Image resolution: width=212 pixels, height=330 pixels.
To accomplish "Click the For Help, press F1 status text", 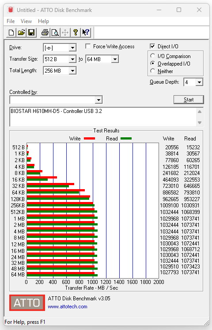I will pos(25,322).
